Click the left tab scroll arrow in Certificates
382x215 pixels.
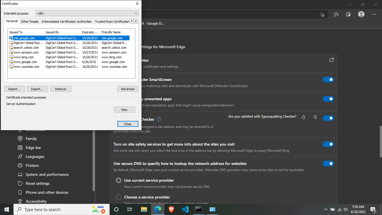132,21
